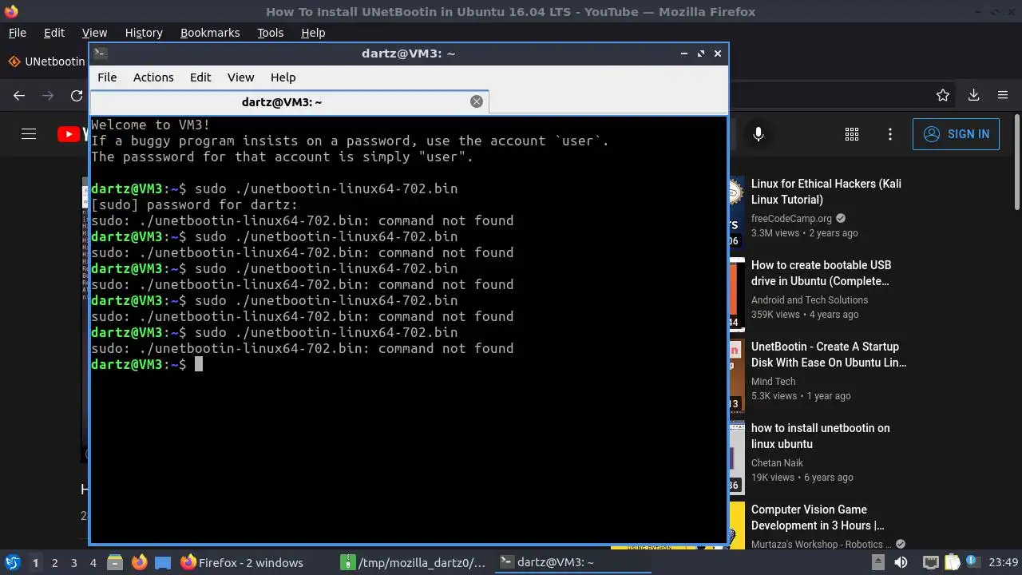This screenshot has height=575, width=1022.
Task: Search with your voice microphone button
Action: click(x=759, y=134)
